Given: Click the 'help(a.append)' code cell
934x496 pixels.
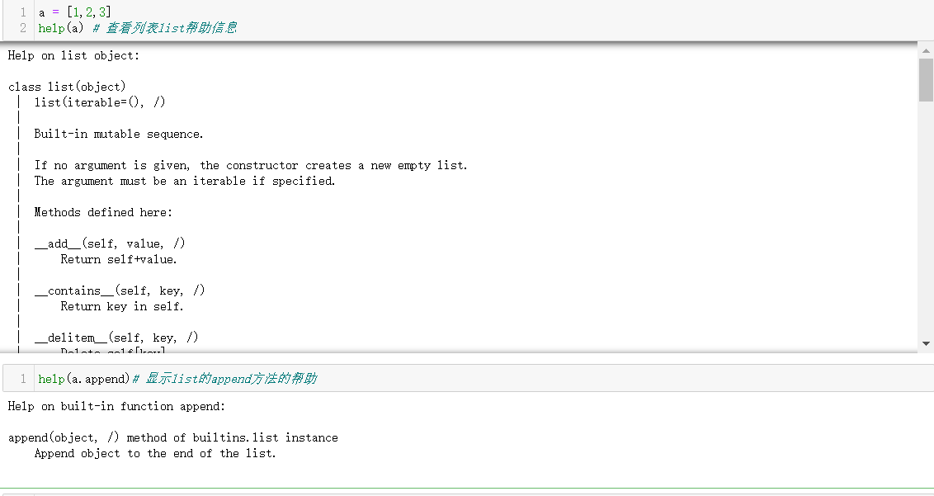Looking at the screenshot, I should click(468, 379).
